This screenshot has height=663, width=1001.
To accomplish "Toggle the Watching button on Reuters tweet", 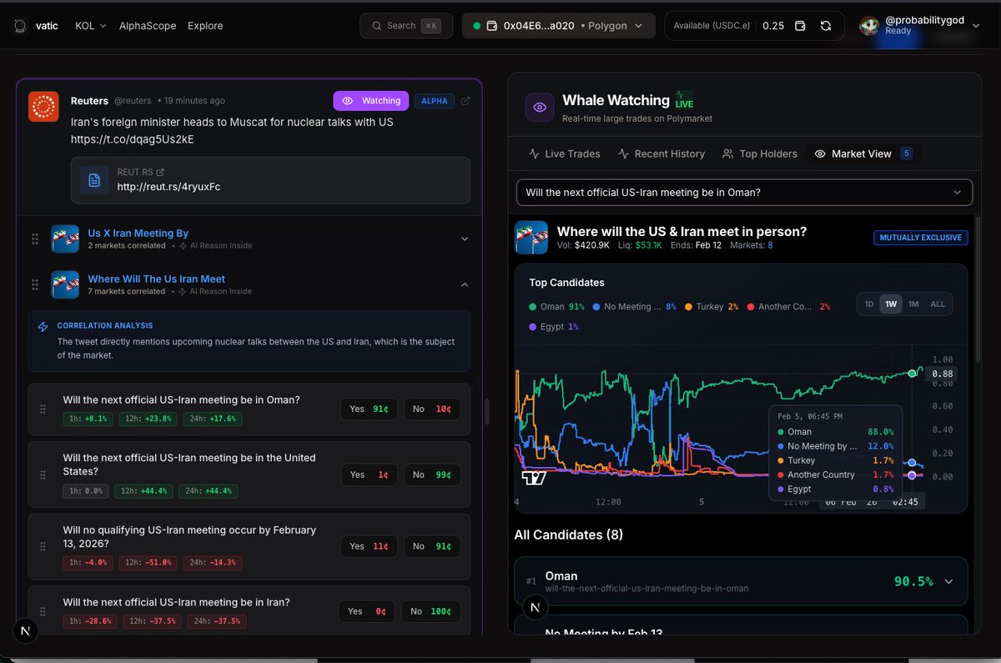I will pyautogui.click(x=371, y=101).
